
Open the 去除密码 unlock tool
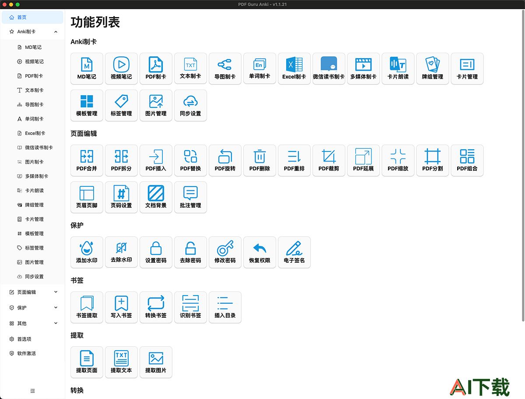190,252
